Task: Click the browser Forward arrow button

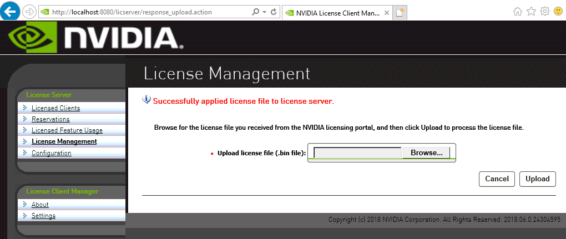Action: pyautogui.click(x=29, y=12)
